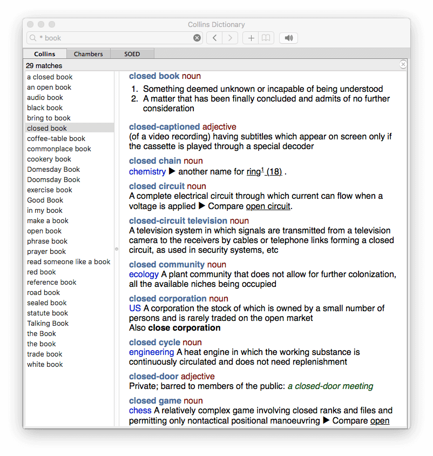Open the bookmarks book icon
Viewport: 433px width, 456px height.
point(266,38)
